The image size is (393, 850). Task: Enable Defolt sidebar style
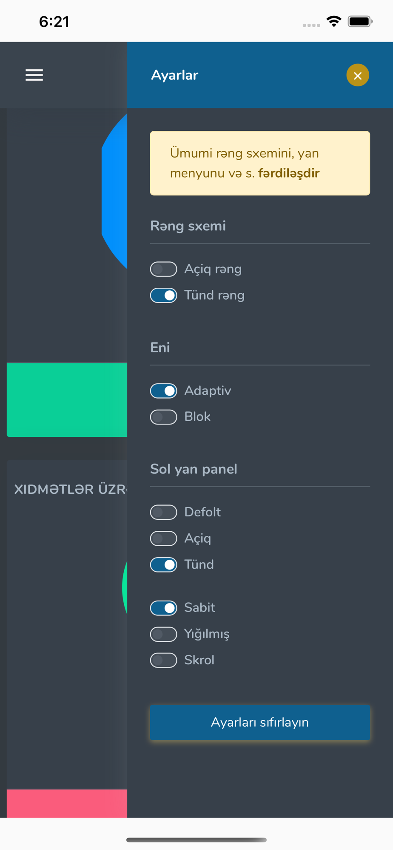(x=164, y=512)
